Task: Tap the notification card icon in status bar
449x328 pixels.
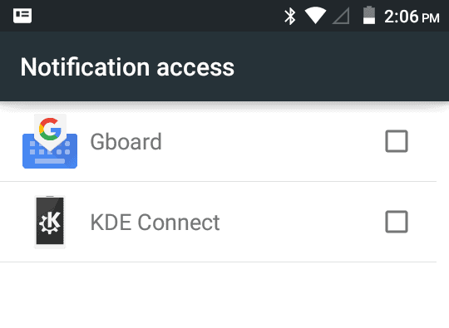Action: [x=22, y=16]
